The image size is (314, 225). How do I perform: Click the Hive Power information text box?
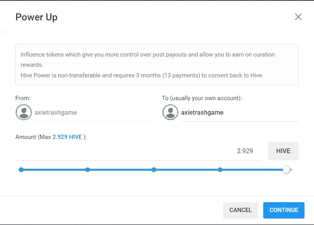157,64
